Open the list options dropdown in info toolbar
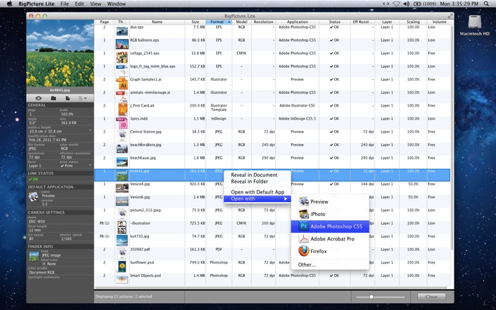 point(82,99)
